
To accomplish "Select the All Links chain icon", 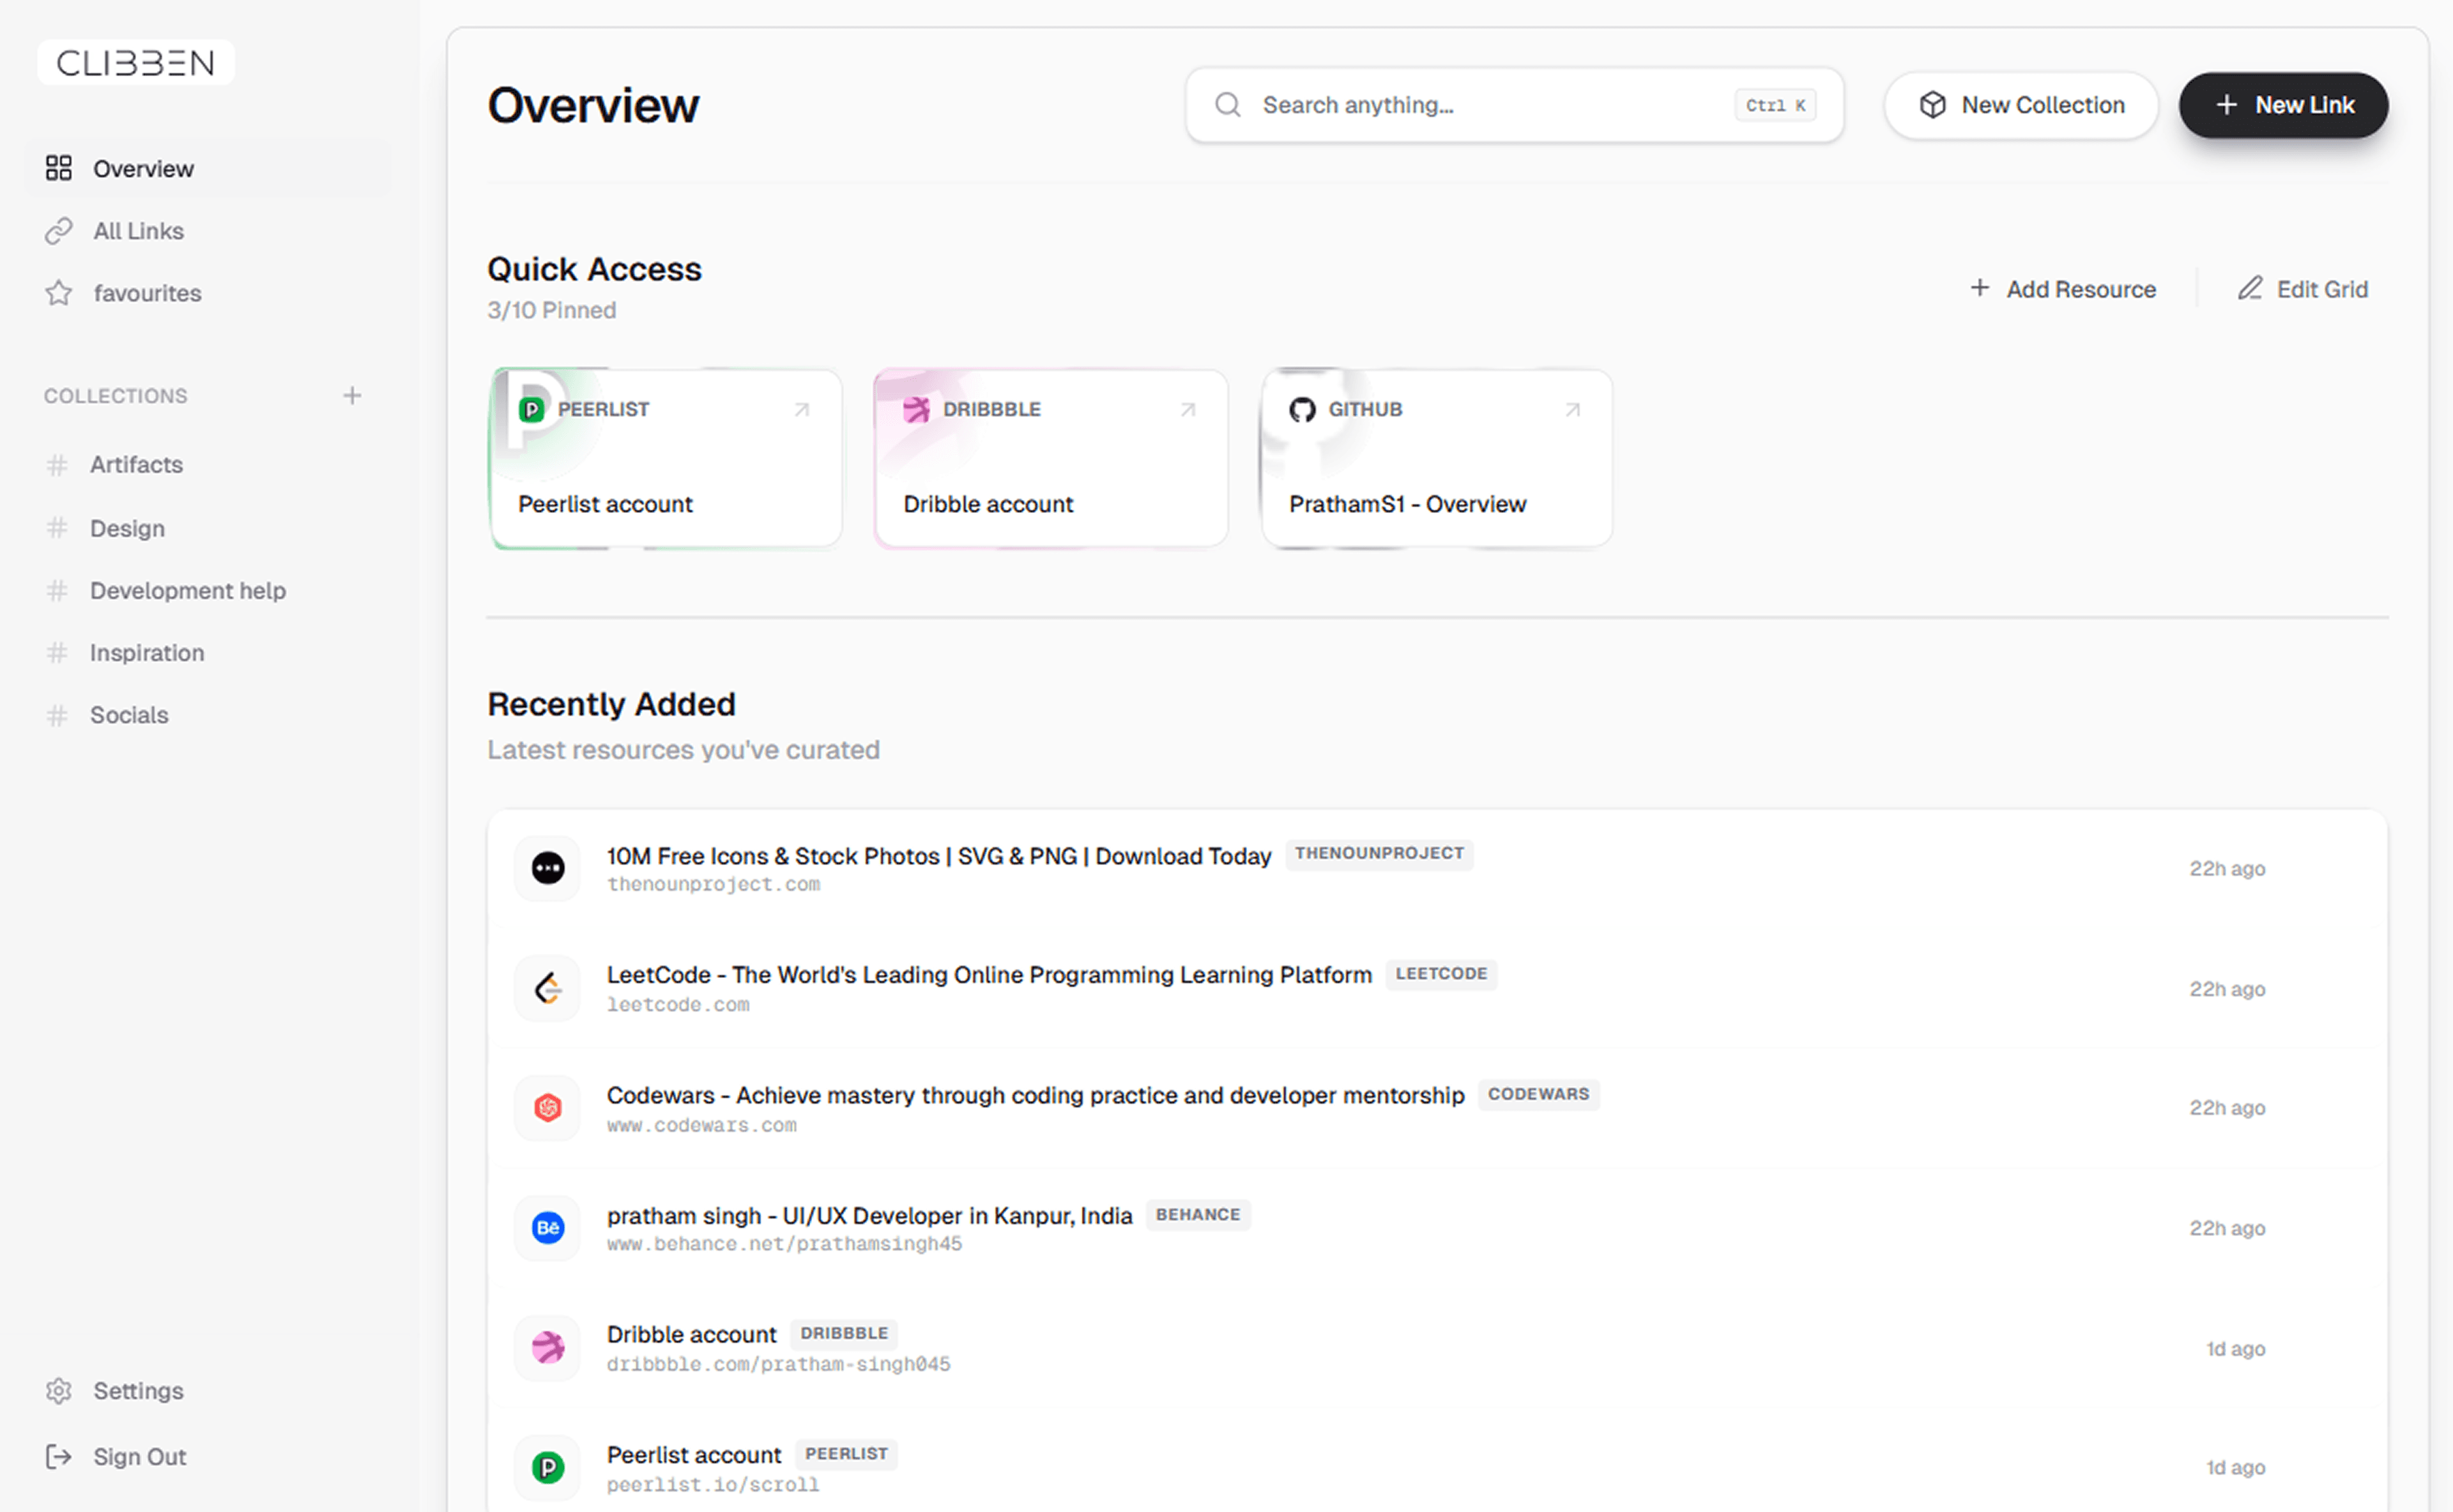I will (x=59, y=230).
